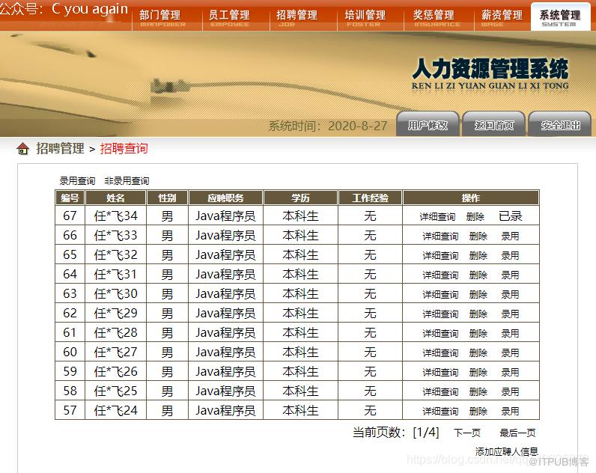This screenshot has width=596, height=473.
Task: Open 详细查询 for applicant 57
Action: pyautogui.click(x=440, y=412)
